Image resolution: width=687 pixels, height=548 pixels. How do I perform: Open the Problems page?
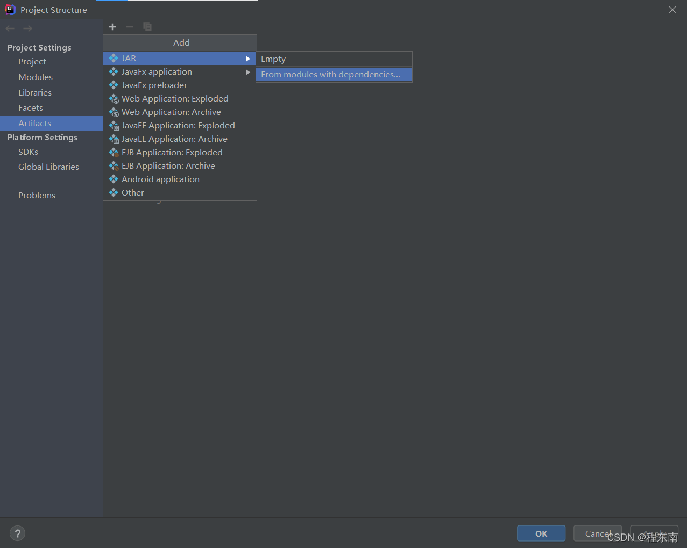click(x=51, y=196)
